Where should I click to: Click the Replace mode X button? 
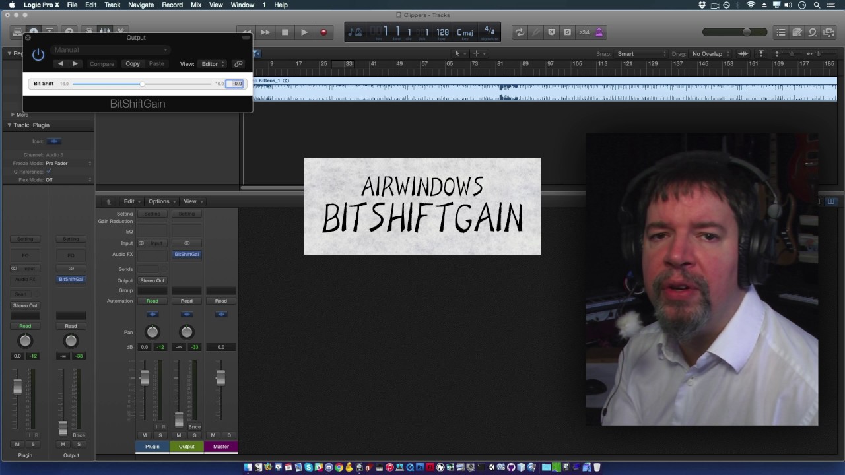coord(551,32)
